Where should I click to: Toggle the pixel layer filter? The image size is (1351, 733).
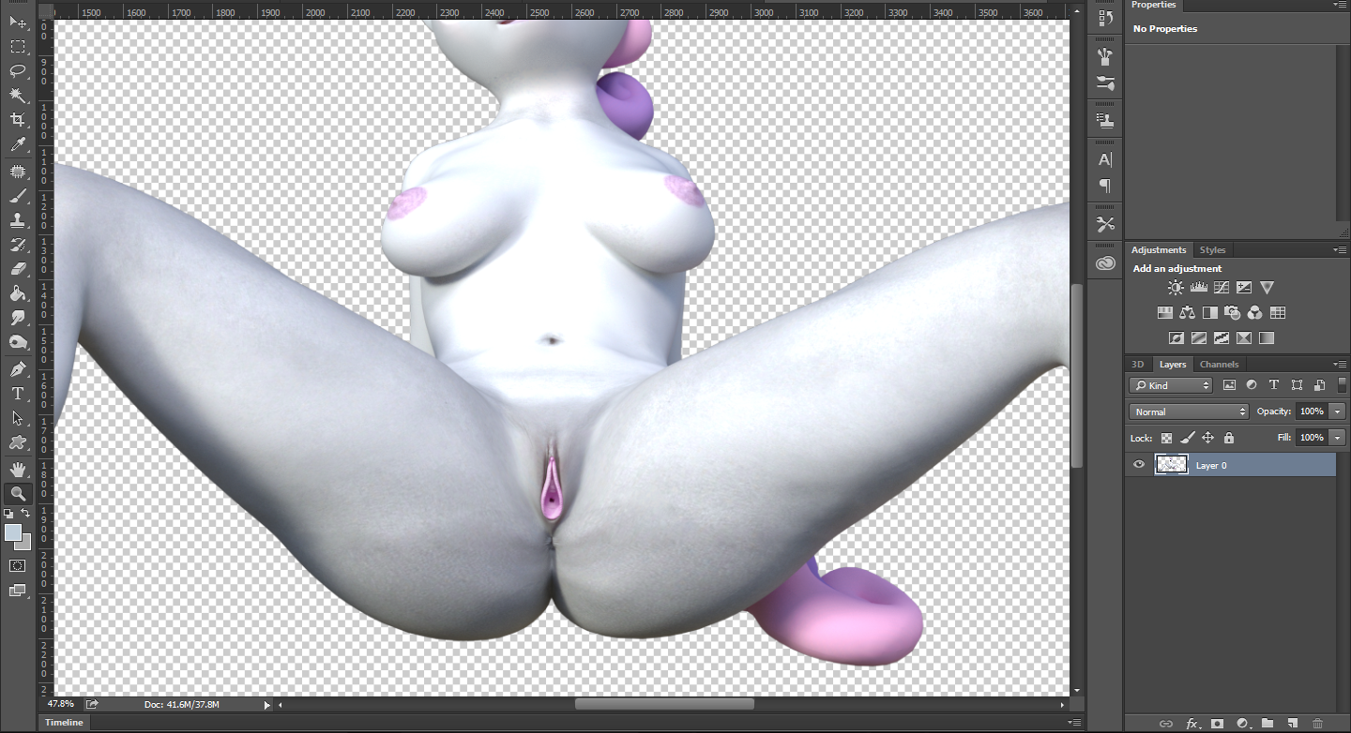pyautogui.click(x=1229, y=385)
